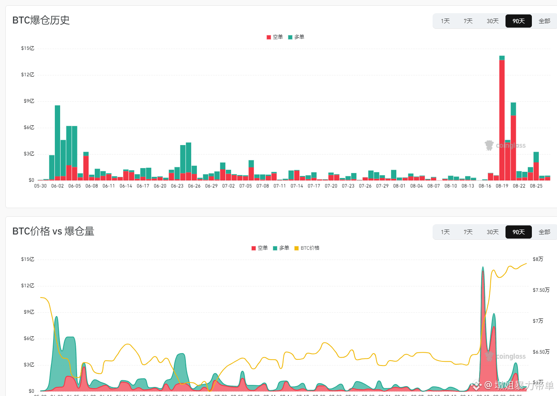Click 07-14 date label on x-axis

coord(297,186)
